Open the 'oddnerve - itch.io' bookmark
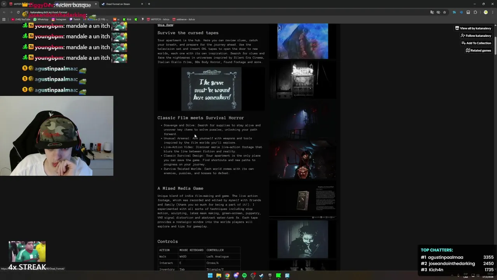497x280 pixels. tap(184, 19)
